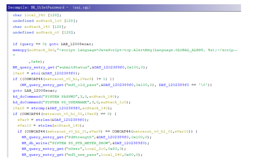
Task: Click the kd_doCommand "SYSTEM PD_USERNAME" call
Action: click(72, 102)
